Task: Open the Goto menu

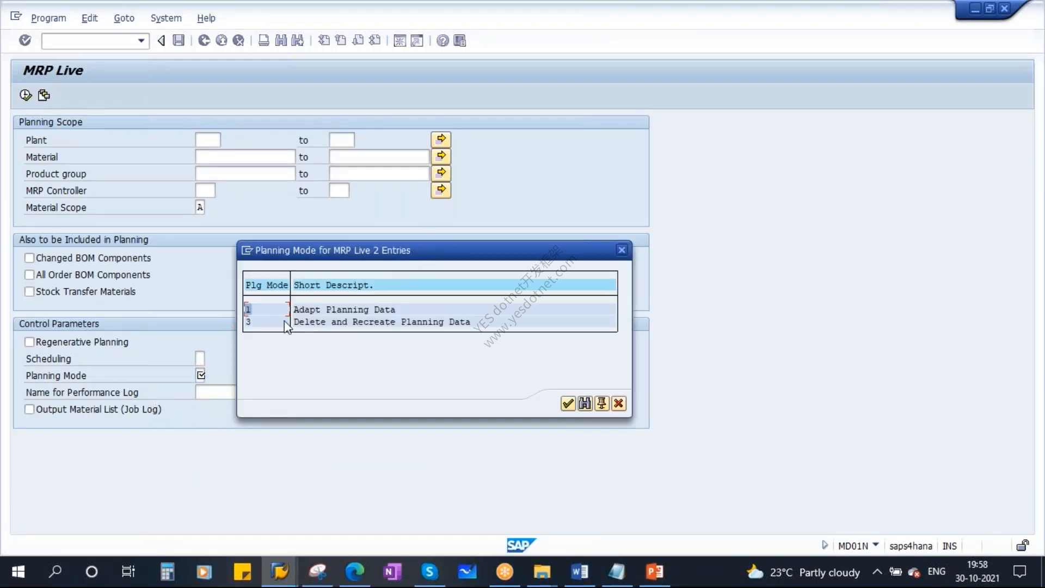Action: point(124,18)
